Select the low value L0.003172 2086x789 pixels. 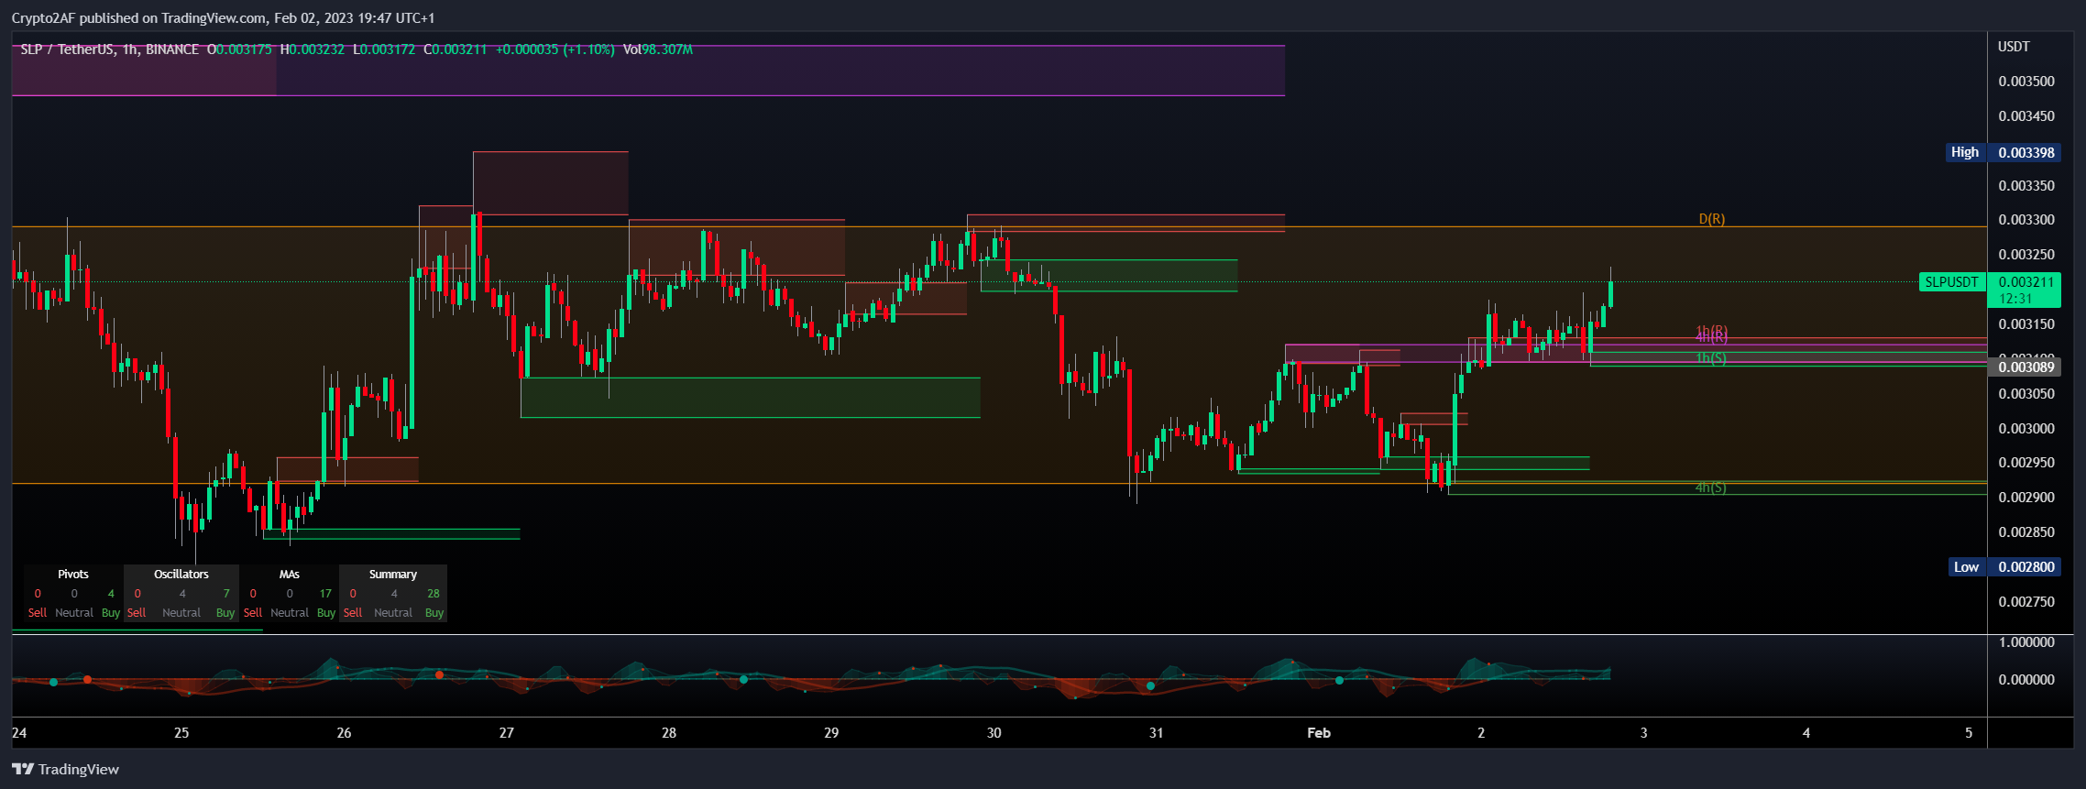click(x=384, y=49)
